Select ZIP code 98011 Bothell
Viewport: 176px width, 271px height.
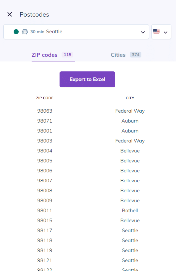pyautogui.click(x=88, y=211)
